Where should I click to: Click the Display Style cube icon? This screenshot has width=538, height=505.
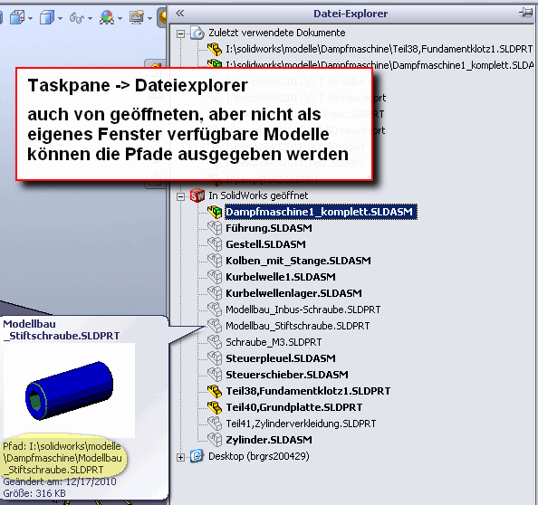(x=47, y=17)
